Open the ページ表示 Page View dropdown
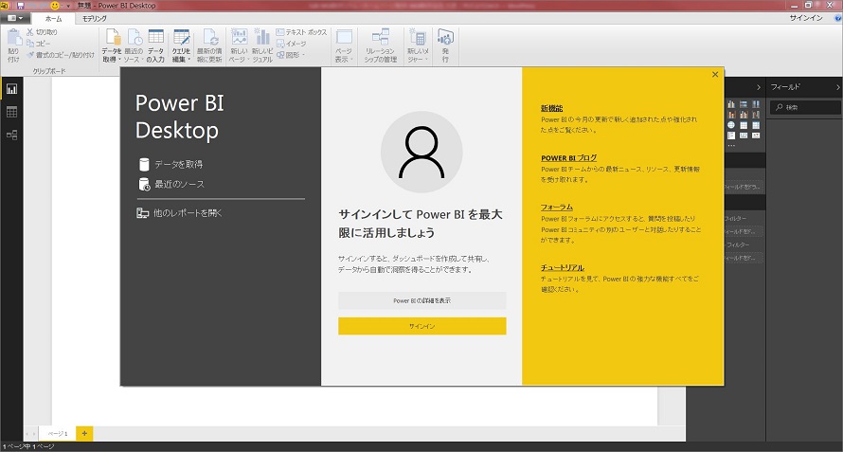Image resolution: width=843 pixels, height=452 pixels. click(x=344, y=45)
